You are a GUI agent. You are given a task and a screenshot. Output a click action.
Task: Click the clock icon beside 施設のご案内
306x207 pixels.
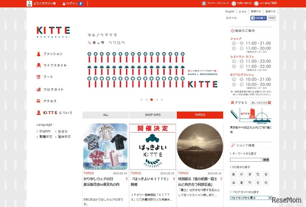click(x=232, y=31)
